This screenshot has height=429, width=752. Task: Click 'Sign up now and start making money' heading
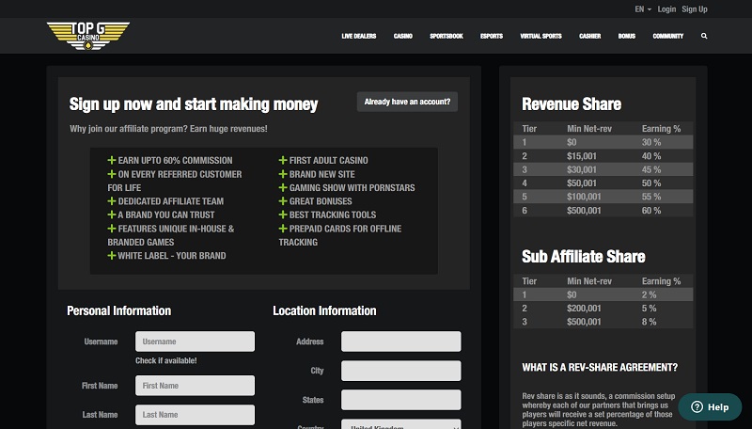(x=194, y=104)
